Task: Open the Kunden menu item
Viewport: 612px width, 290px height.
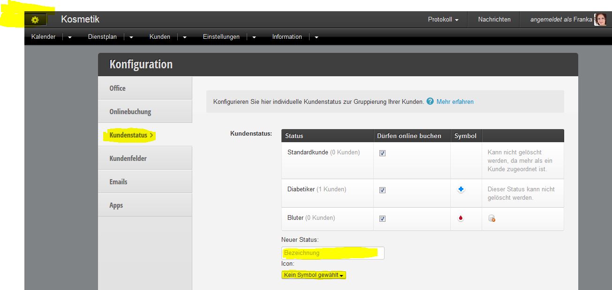Action: click(159, 37)
